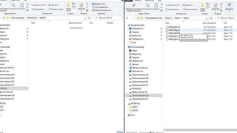Open New item dropdown in left window ribbon
The width and height of the screenshot is (237, 133).
74,4
